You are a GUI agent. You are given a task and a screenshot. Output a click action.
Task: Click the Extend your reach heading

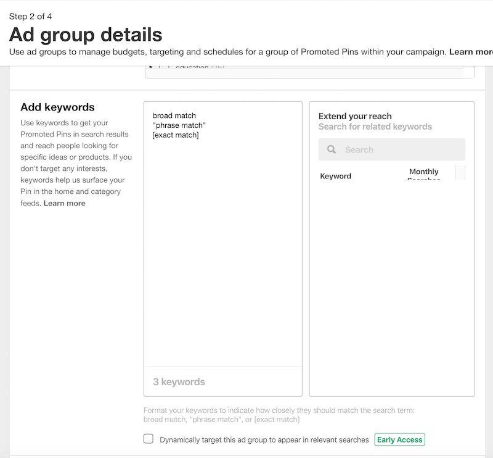[x=355, y=116]
